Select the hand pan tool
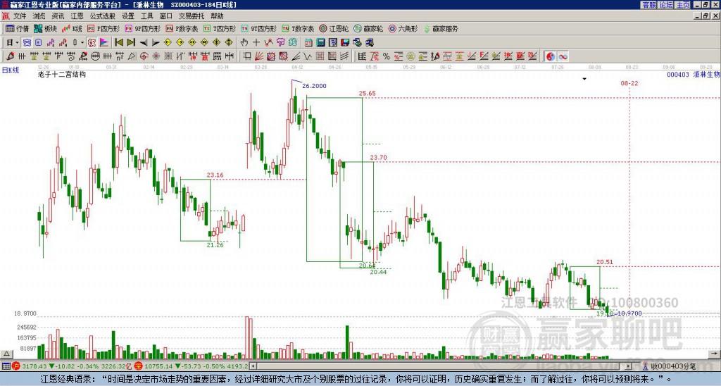The width and height of the screenshot is (721, 386). (244, 43)
